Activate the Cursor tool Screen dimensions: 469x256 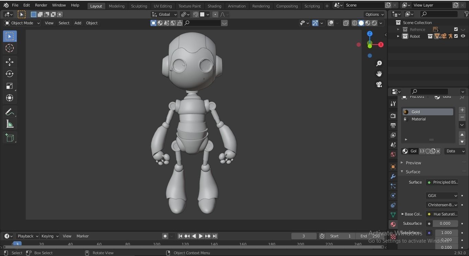click(x=10, y=48)
